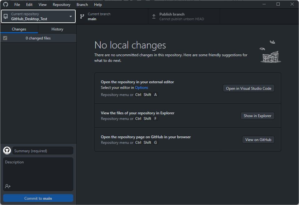
Task: Click the F shortcut key badge
Action: pyautogui.click(x=155, y=118)
